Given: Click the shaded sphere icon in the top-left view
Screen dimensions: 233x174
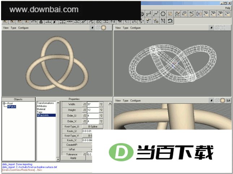Looking at the screenshot, I should point(104,28).
